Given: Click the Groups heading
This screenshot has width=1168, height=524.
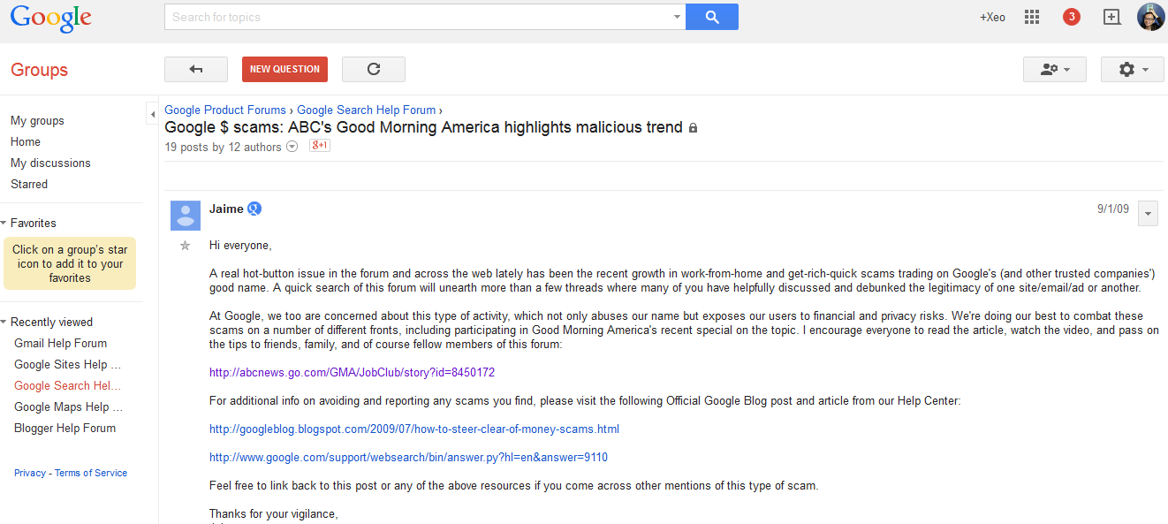Looking at the screenshot, I should pos(39,70).
